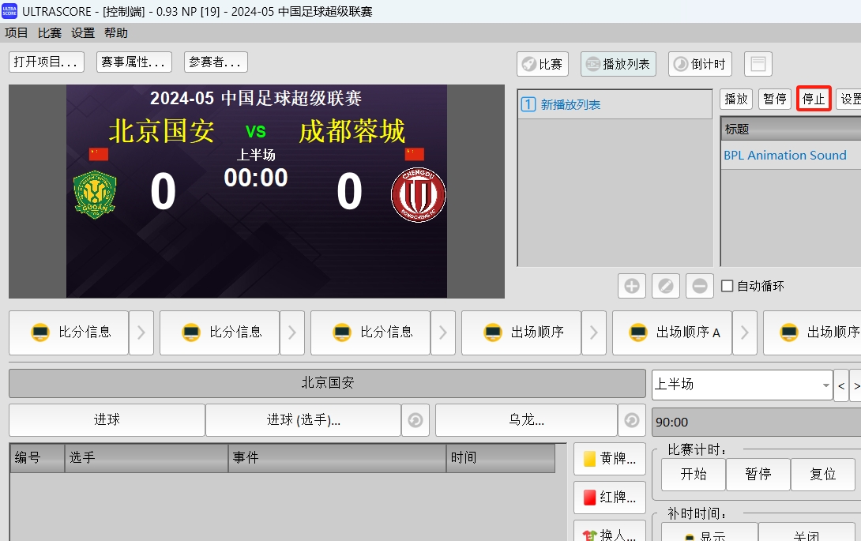Click the edit playlist pencil icon
Image resolution: width=861 pixels, height=541 pixels.
tap(666, 286)
